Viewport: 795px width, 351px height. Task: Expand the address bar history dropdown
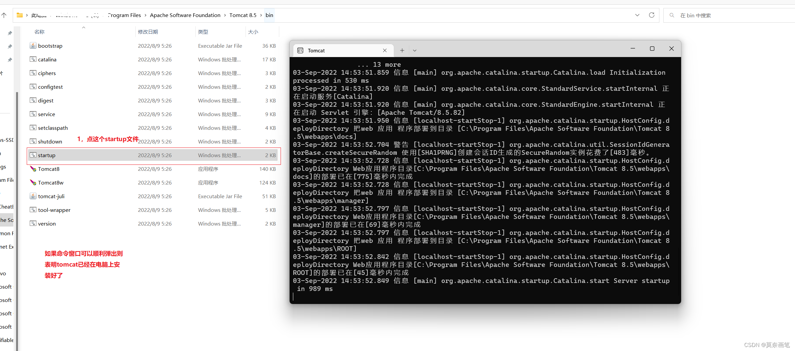point(637,15)
